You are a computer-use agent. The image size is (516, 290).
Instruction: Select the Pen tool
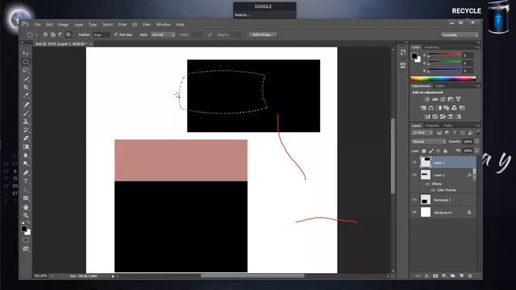[26, 172]
